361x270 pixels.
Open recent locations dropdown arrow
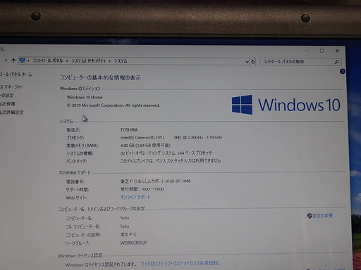(6, 60)
